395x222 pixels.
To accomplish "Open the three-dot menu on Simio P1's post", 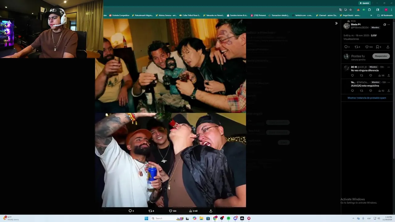I will (389, 24).
